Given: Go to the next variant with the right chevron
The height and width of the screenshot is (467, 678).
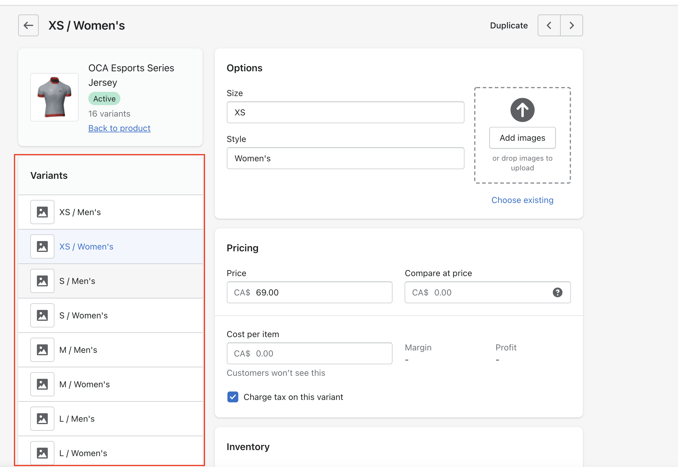Looking at the screenshot, I should tap(571, 25).
